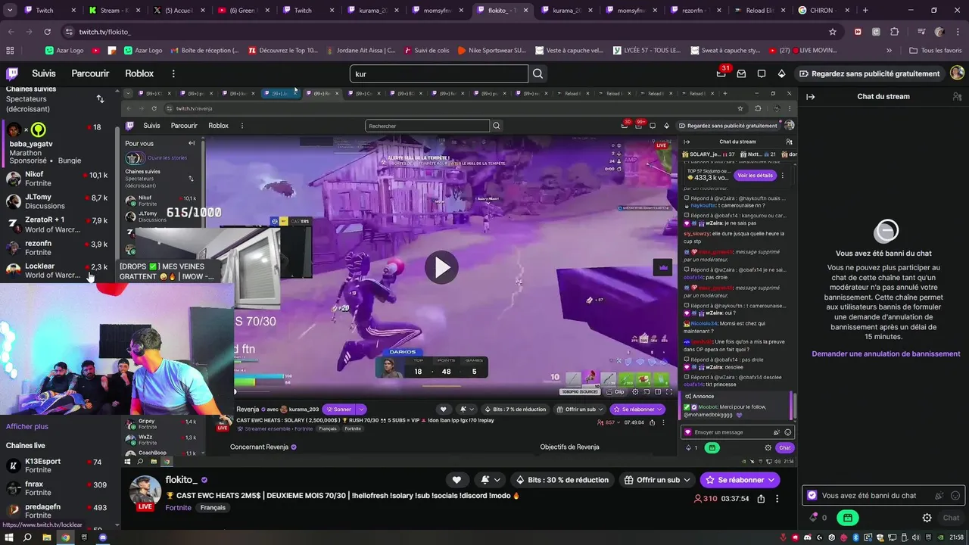The height and width of the screenshot is (545, 969).
Task: Reload the page in Chrome
Action: (x=47, y=32)
